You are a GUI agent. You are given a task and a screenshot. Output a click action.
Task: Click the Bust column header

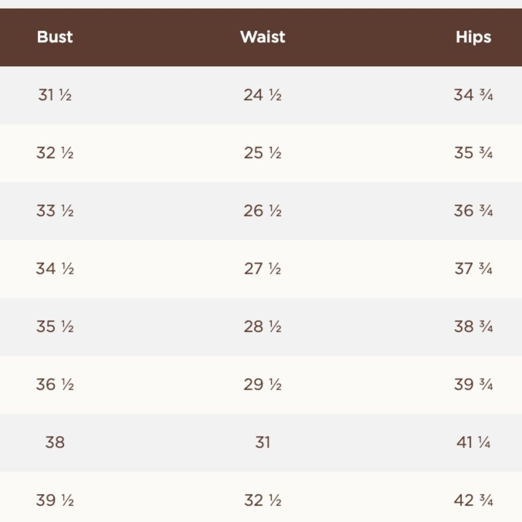(x=55, y=37)
